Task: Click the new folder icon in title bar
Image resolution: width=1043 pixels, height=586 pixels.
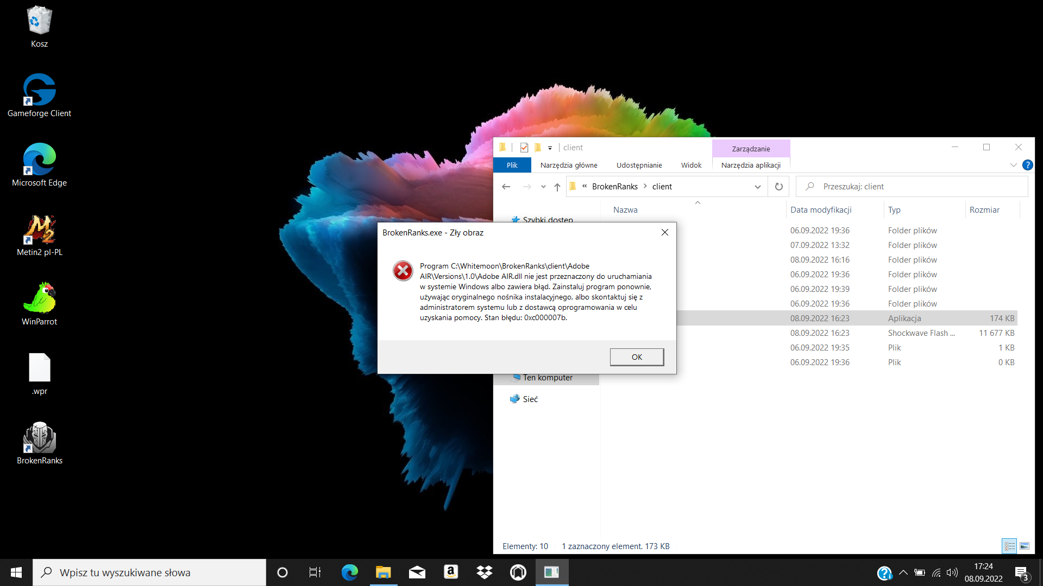Action: point(538,148)
